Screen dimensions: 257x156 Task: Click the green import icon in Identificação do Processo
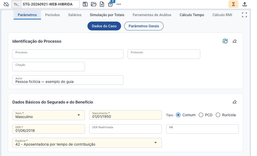pyautogui.click(x=225, y=41)
